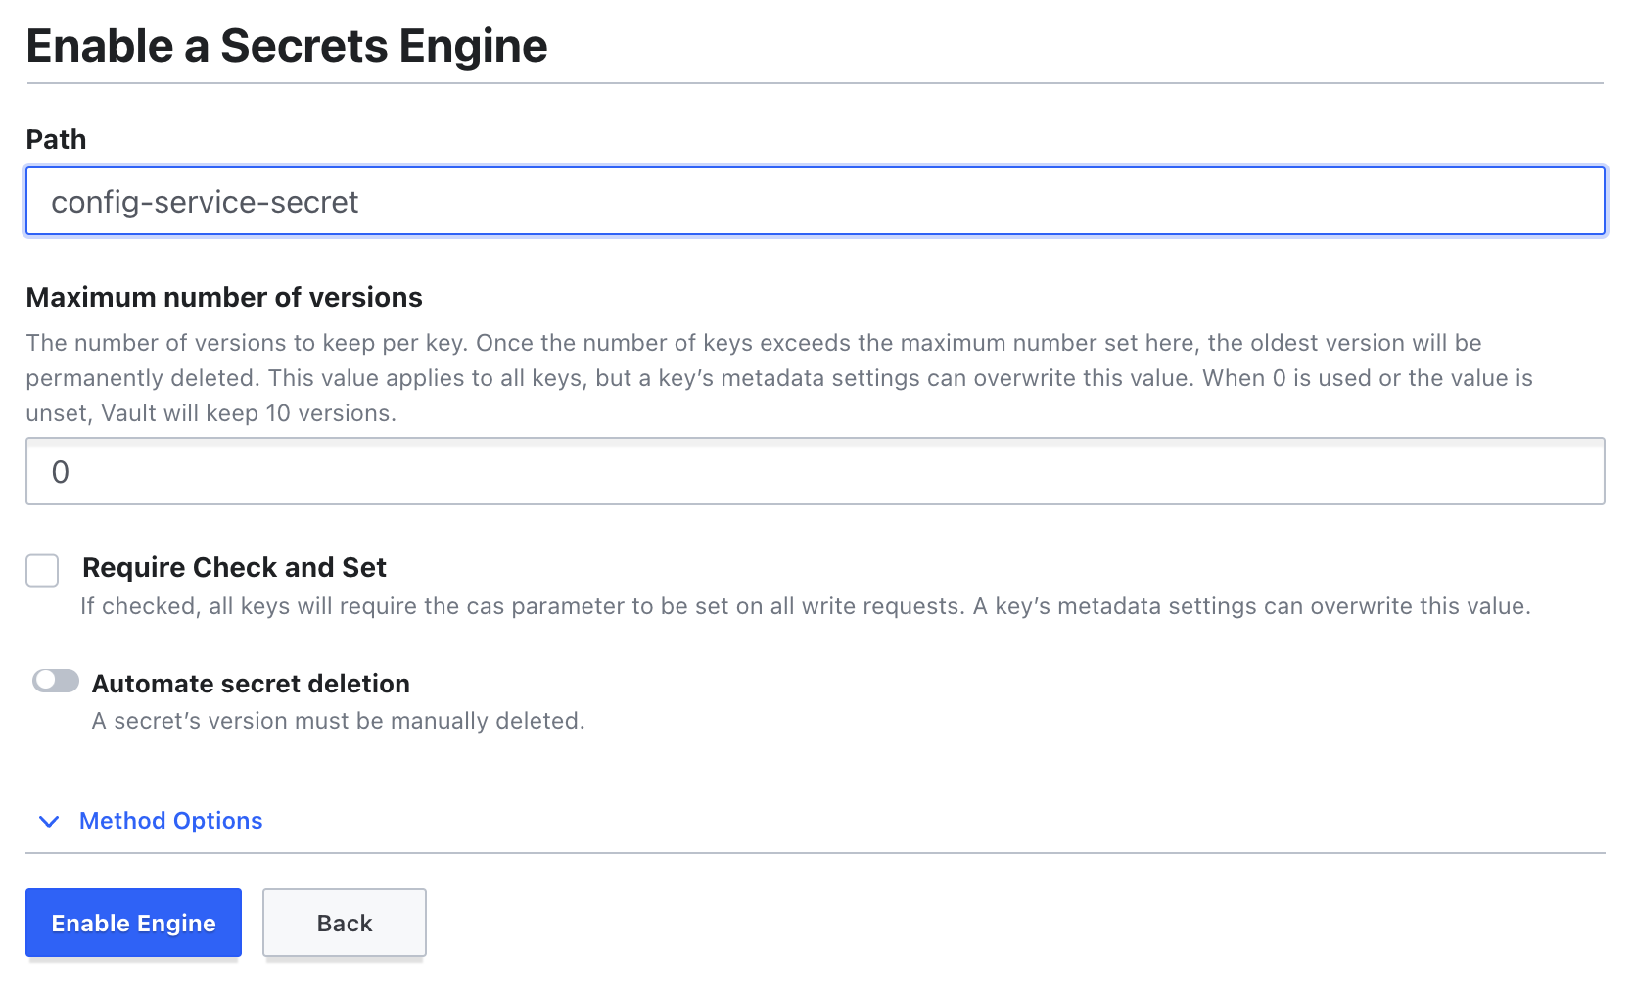Click the Require Check and Set label
This screenshot has height=999, width=1633.
coord(234,568)
